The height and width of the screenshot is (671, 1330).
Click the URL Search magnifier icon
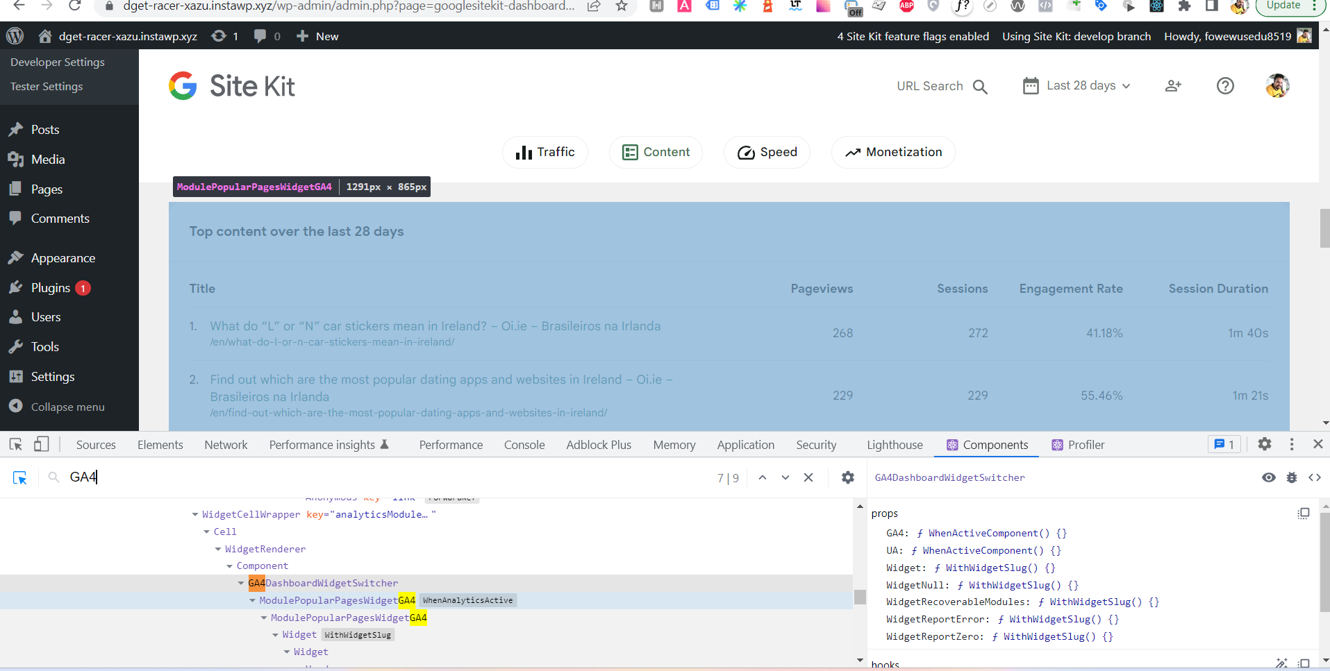(980, 86)
